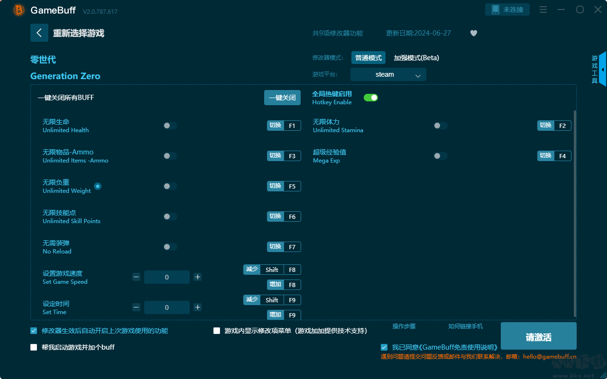Click the F7 hotkey button for No Reload

tap(284, 247)
